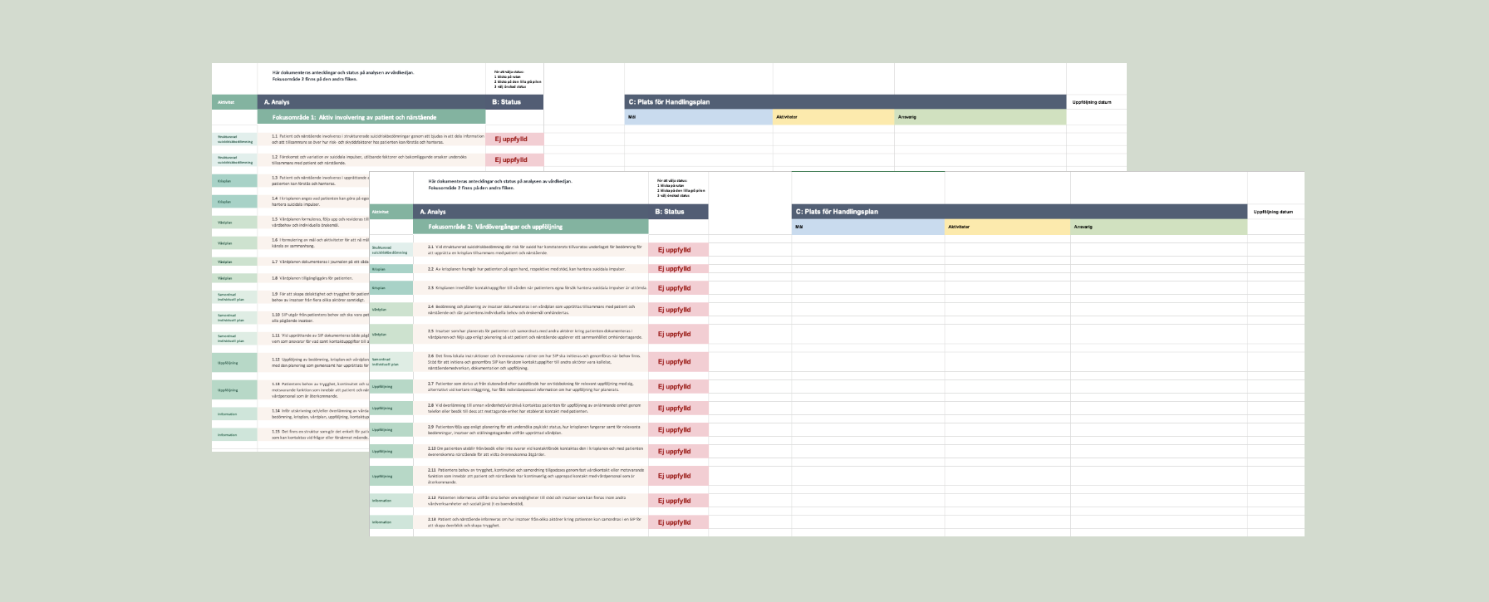Select row 1.2 text 'Förekomst och variation av suicidala impulser'
Viewport: 1489px width, 602px height.
tap(369, 159)
